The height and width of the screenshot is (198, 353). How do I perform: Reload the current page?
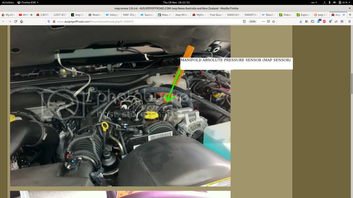click(16, 22)
